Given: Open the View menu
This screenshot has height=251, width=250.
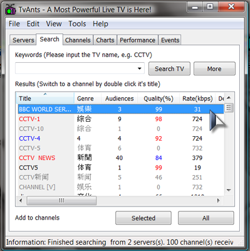Looking at the screenshot, I should click(54, 24).
